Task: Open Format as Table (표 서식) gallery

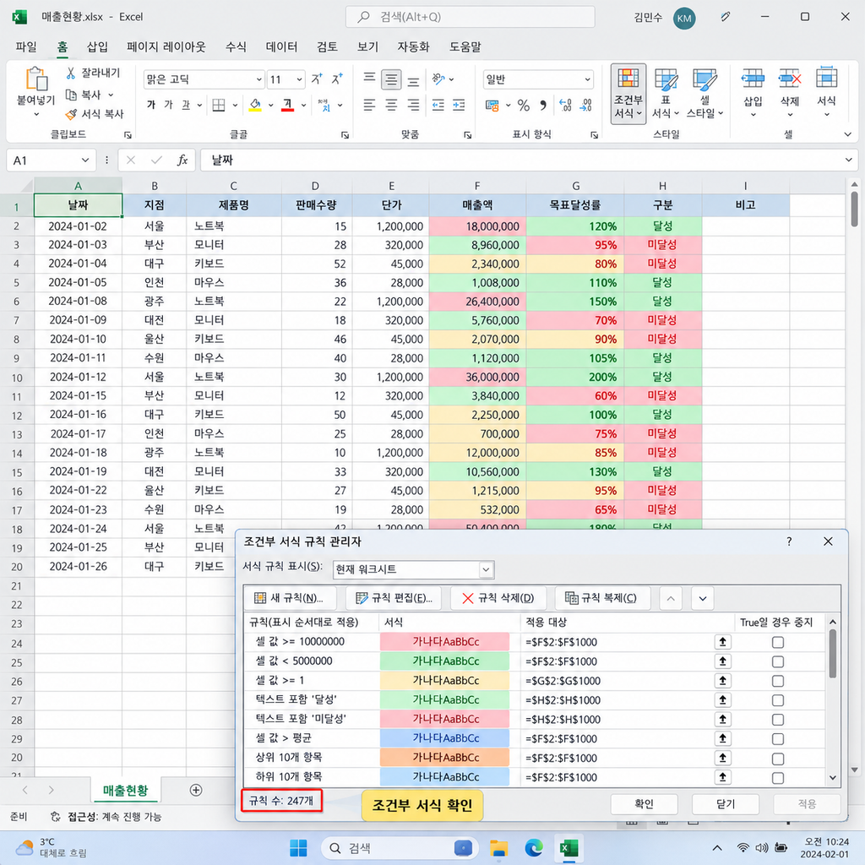Action: (666, 94)
